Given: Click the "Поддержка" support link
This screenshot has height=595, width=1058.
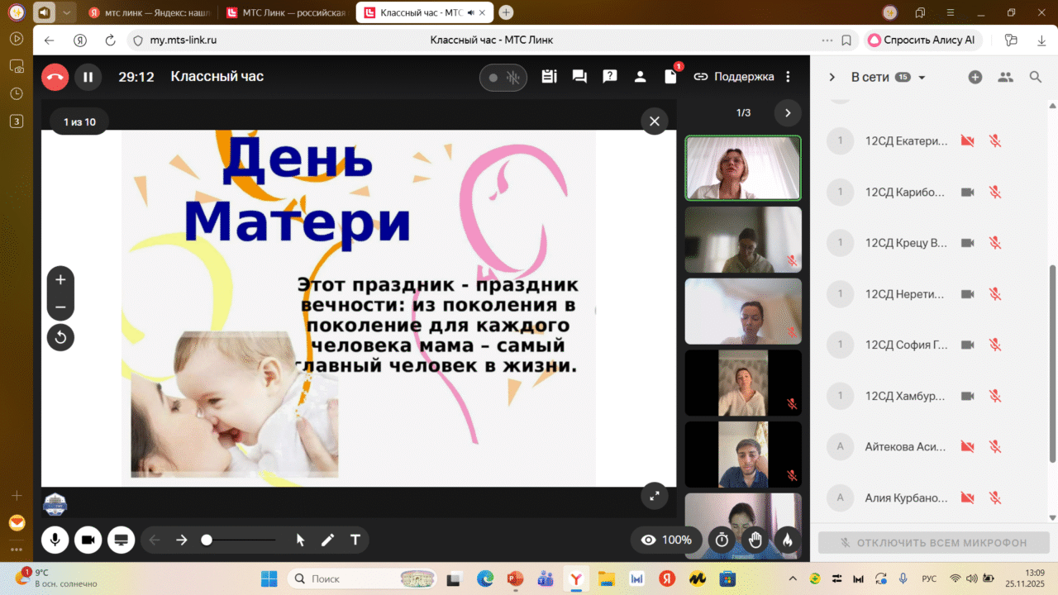Looking at the screenshot, I should (734, 77).
